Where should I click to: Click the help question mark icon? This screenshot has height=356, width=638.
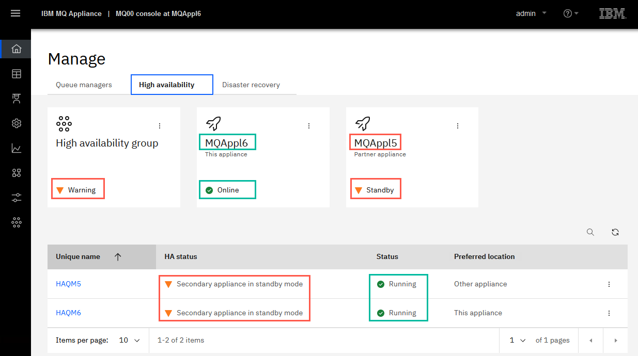pos(568,13)
